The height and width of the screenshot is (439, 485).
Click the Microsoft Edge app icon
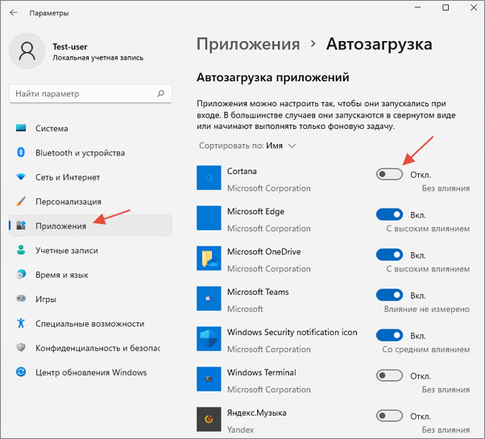click(209, 218)
